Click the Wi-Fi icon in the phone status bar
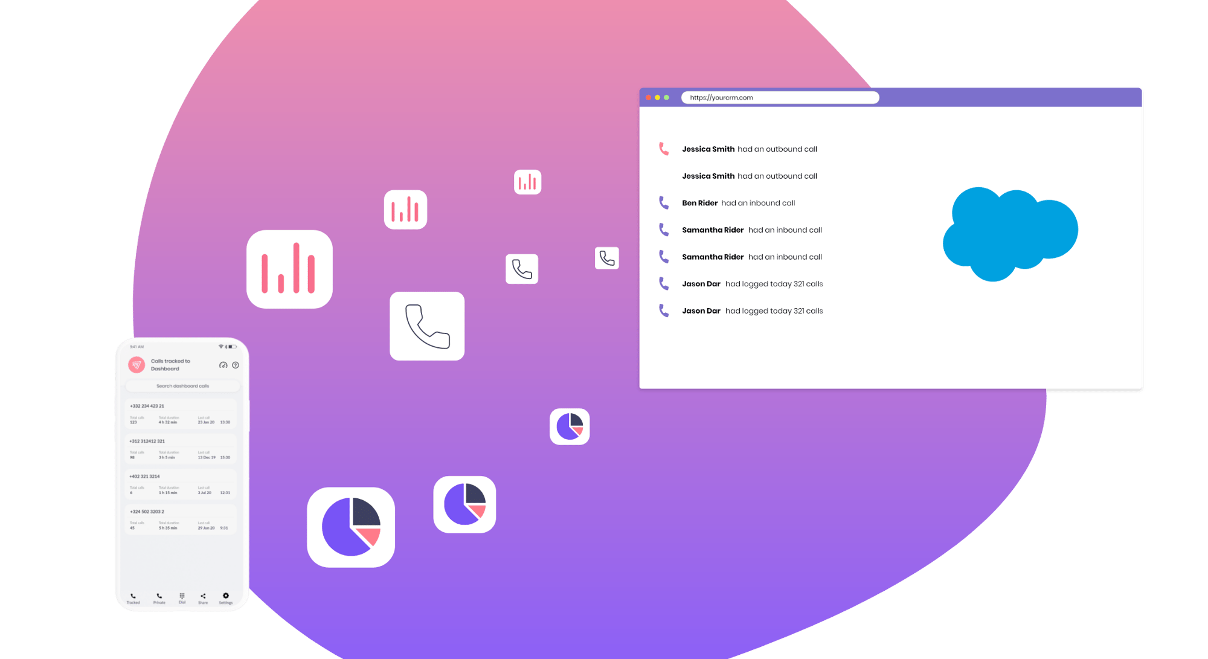Image resolution: width=1208 pixels, height=659 pixels. (x=221, y=347)
